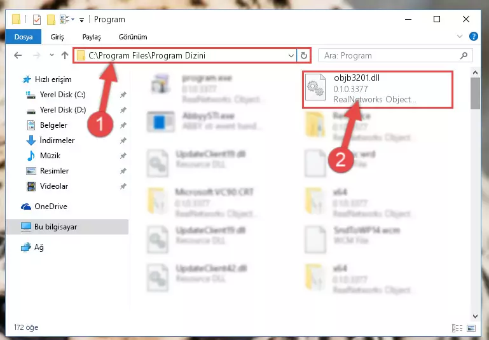The height and width of the screenshot is (340, 489).
Task: Expand the address bar history dropdown
Action: [x=291, y=56]
